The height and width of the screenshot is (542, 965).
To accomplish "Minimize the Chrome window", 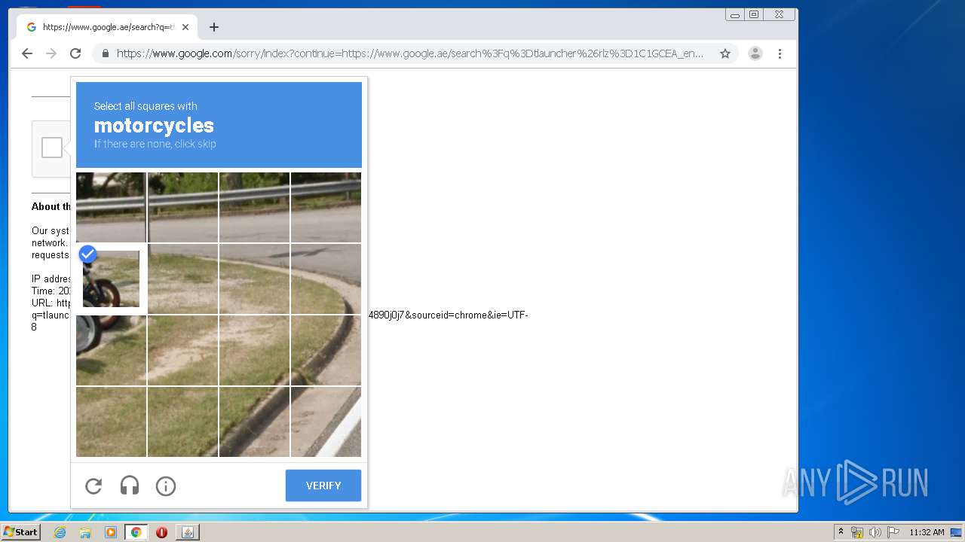I will [x=735, y=14].
